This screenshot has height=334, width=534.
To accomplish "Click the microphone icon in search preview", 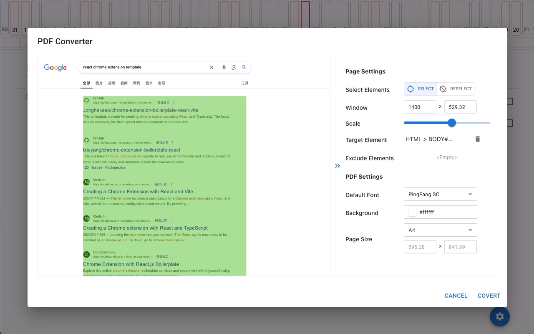I will point(224,67).
